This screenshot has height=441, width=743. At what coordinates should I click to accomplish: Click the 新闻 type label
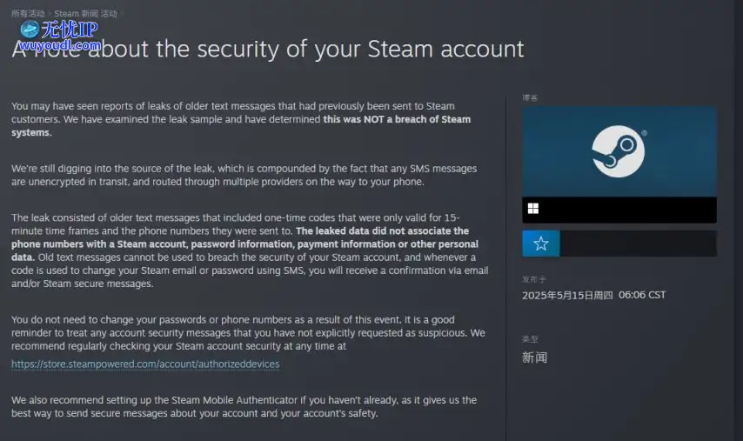pyautogui.click(x=534, y=357)
